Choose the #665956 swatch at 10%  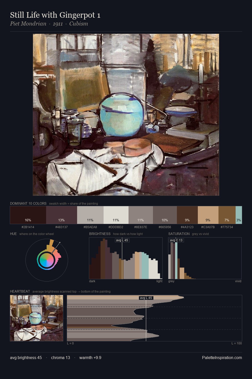(165, 215)
